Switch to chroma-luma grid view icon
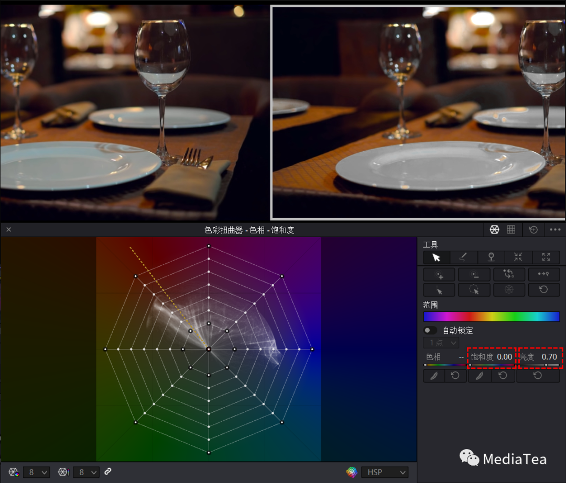The image size is (566, 483). coord(511,230)
